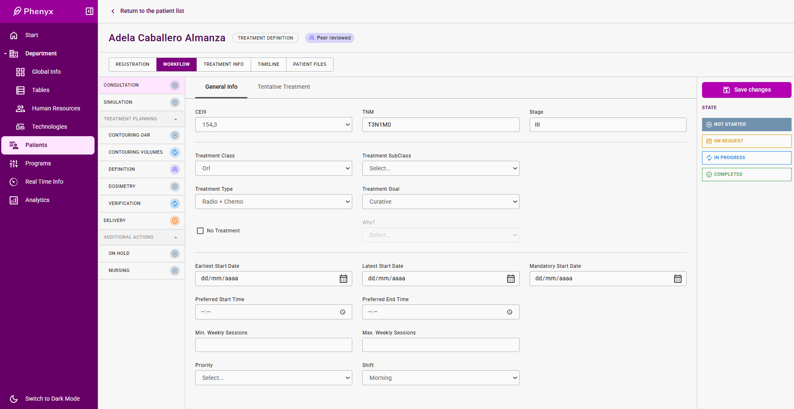Open the Preferred Start Time clock picker
The width and height of the screenshot is (794, 409).
(x=342, y=312)
